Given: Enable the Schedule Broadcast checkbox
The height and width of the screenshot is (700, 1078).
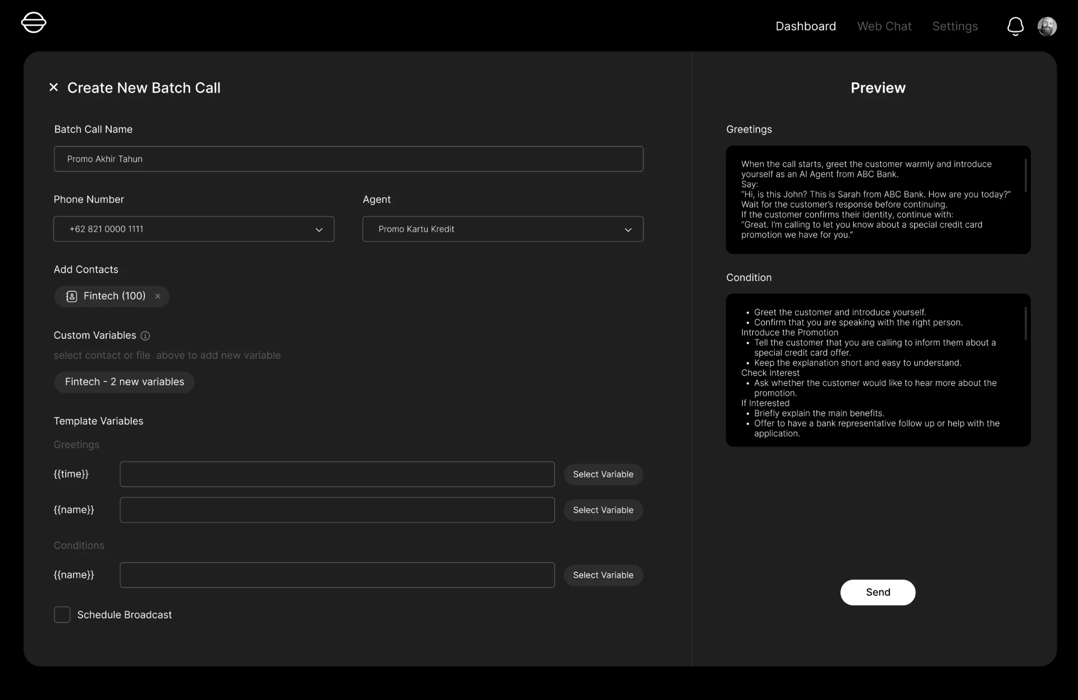Looking at the screenshot, I should point(62,615).
